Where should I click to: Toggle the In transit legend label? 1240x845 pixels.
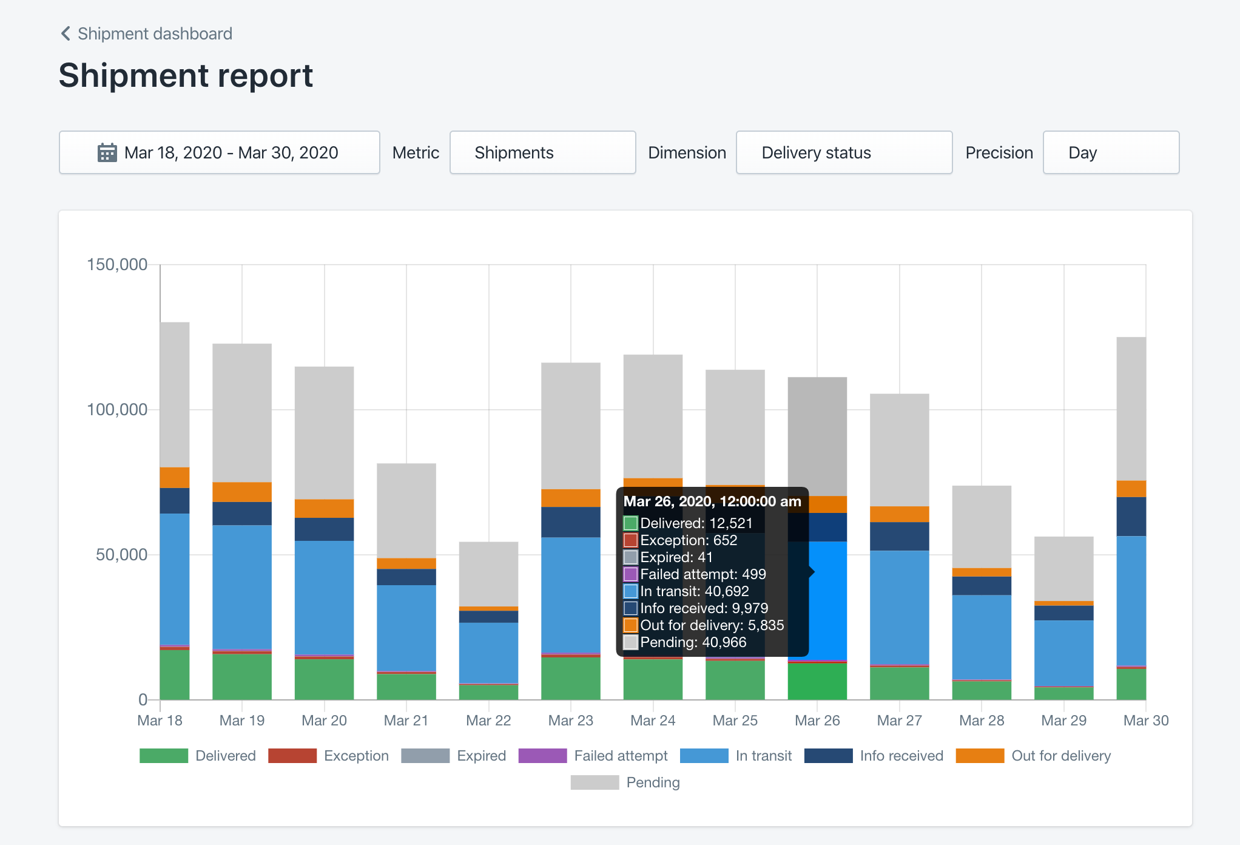click(x=763, y=756)
